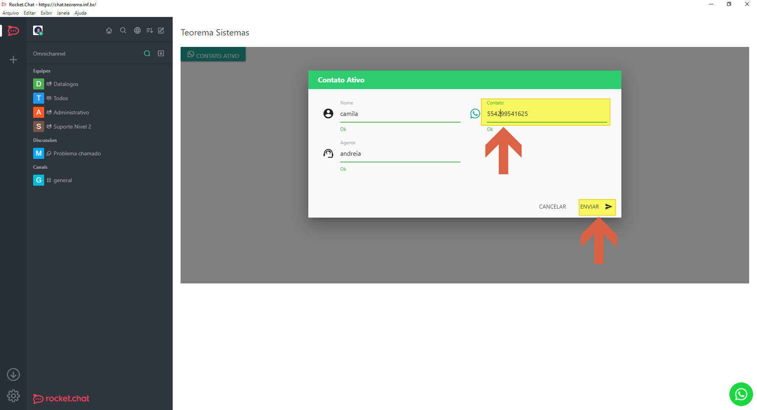Screen dimensions: 757x410
Task: Click the Agente input field
Action: [x=400, y=154]
